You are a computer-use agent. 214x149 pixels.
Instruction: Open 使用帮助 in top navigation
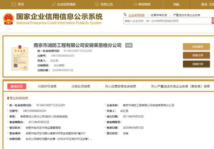144,4
